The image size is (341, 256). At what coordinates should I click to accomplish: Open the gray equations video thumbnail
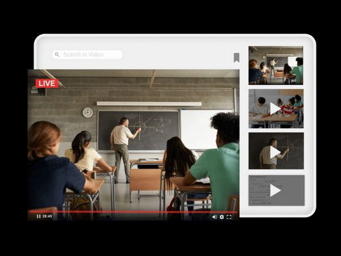(276, 190)
